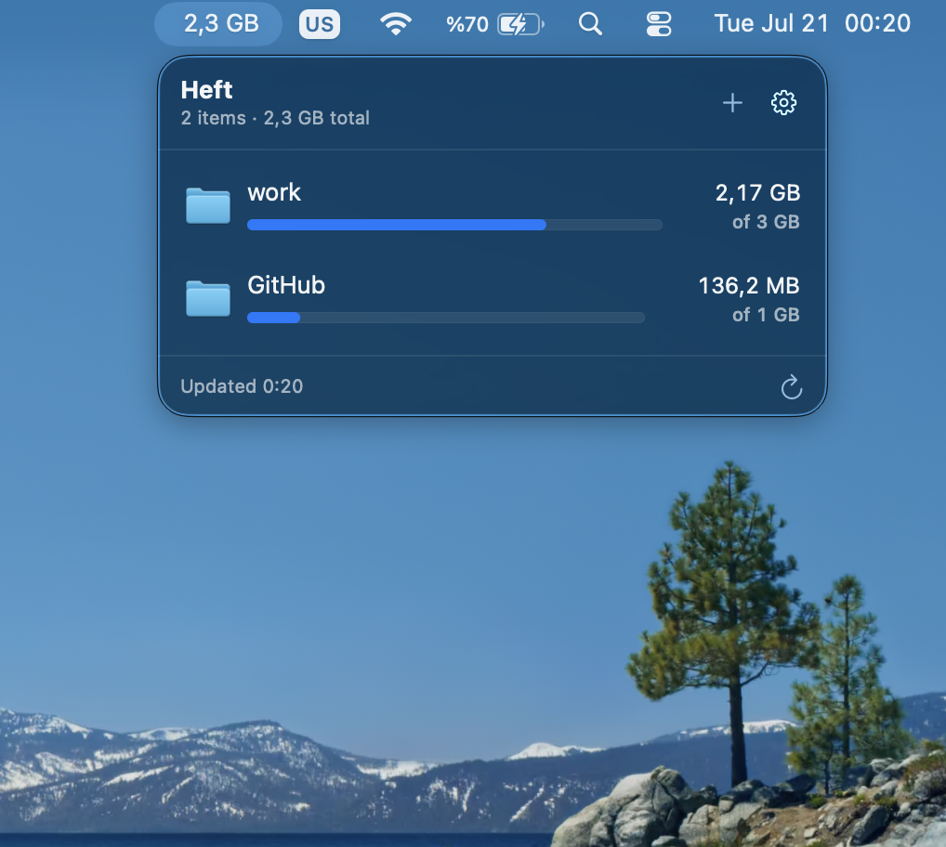Select the work folder name

[274, 192]
